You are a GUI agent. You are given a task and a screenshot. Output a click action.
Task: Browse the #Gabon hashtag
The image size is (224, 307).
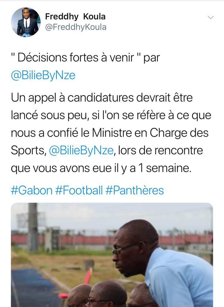[32, 190]
